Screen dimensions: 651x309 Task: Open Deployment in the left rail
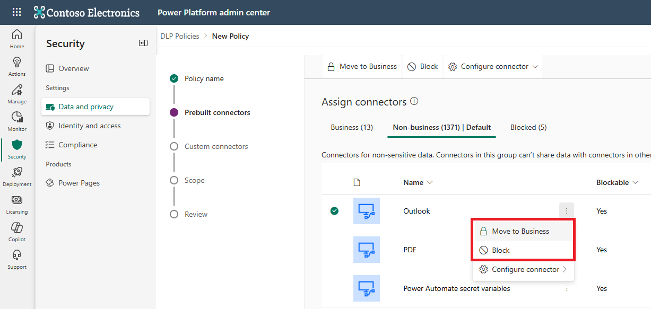[17, 177]
